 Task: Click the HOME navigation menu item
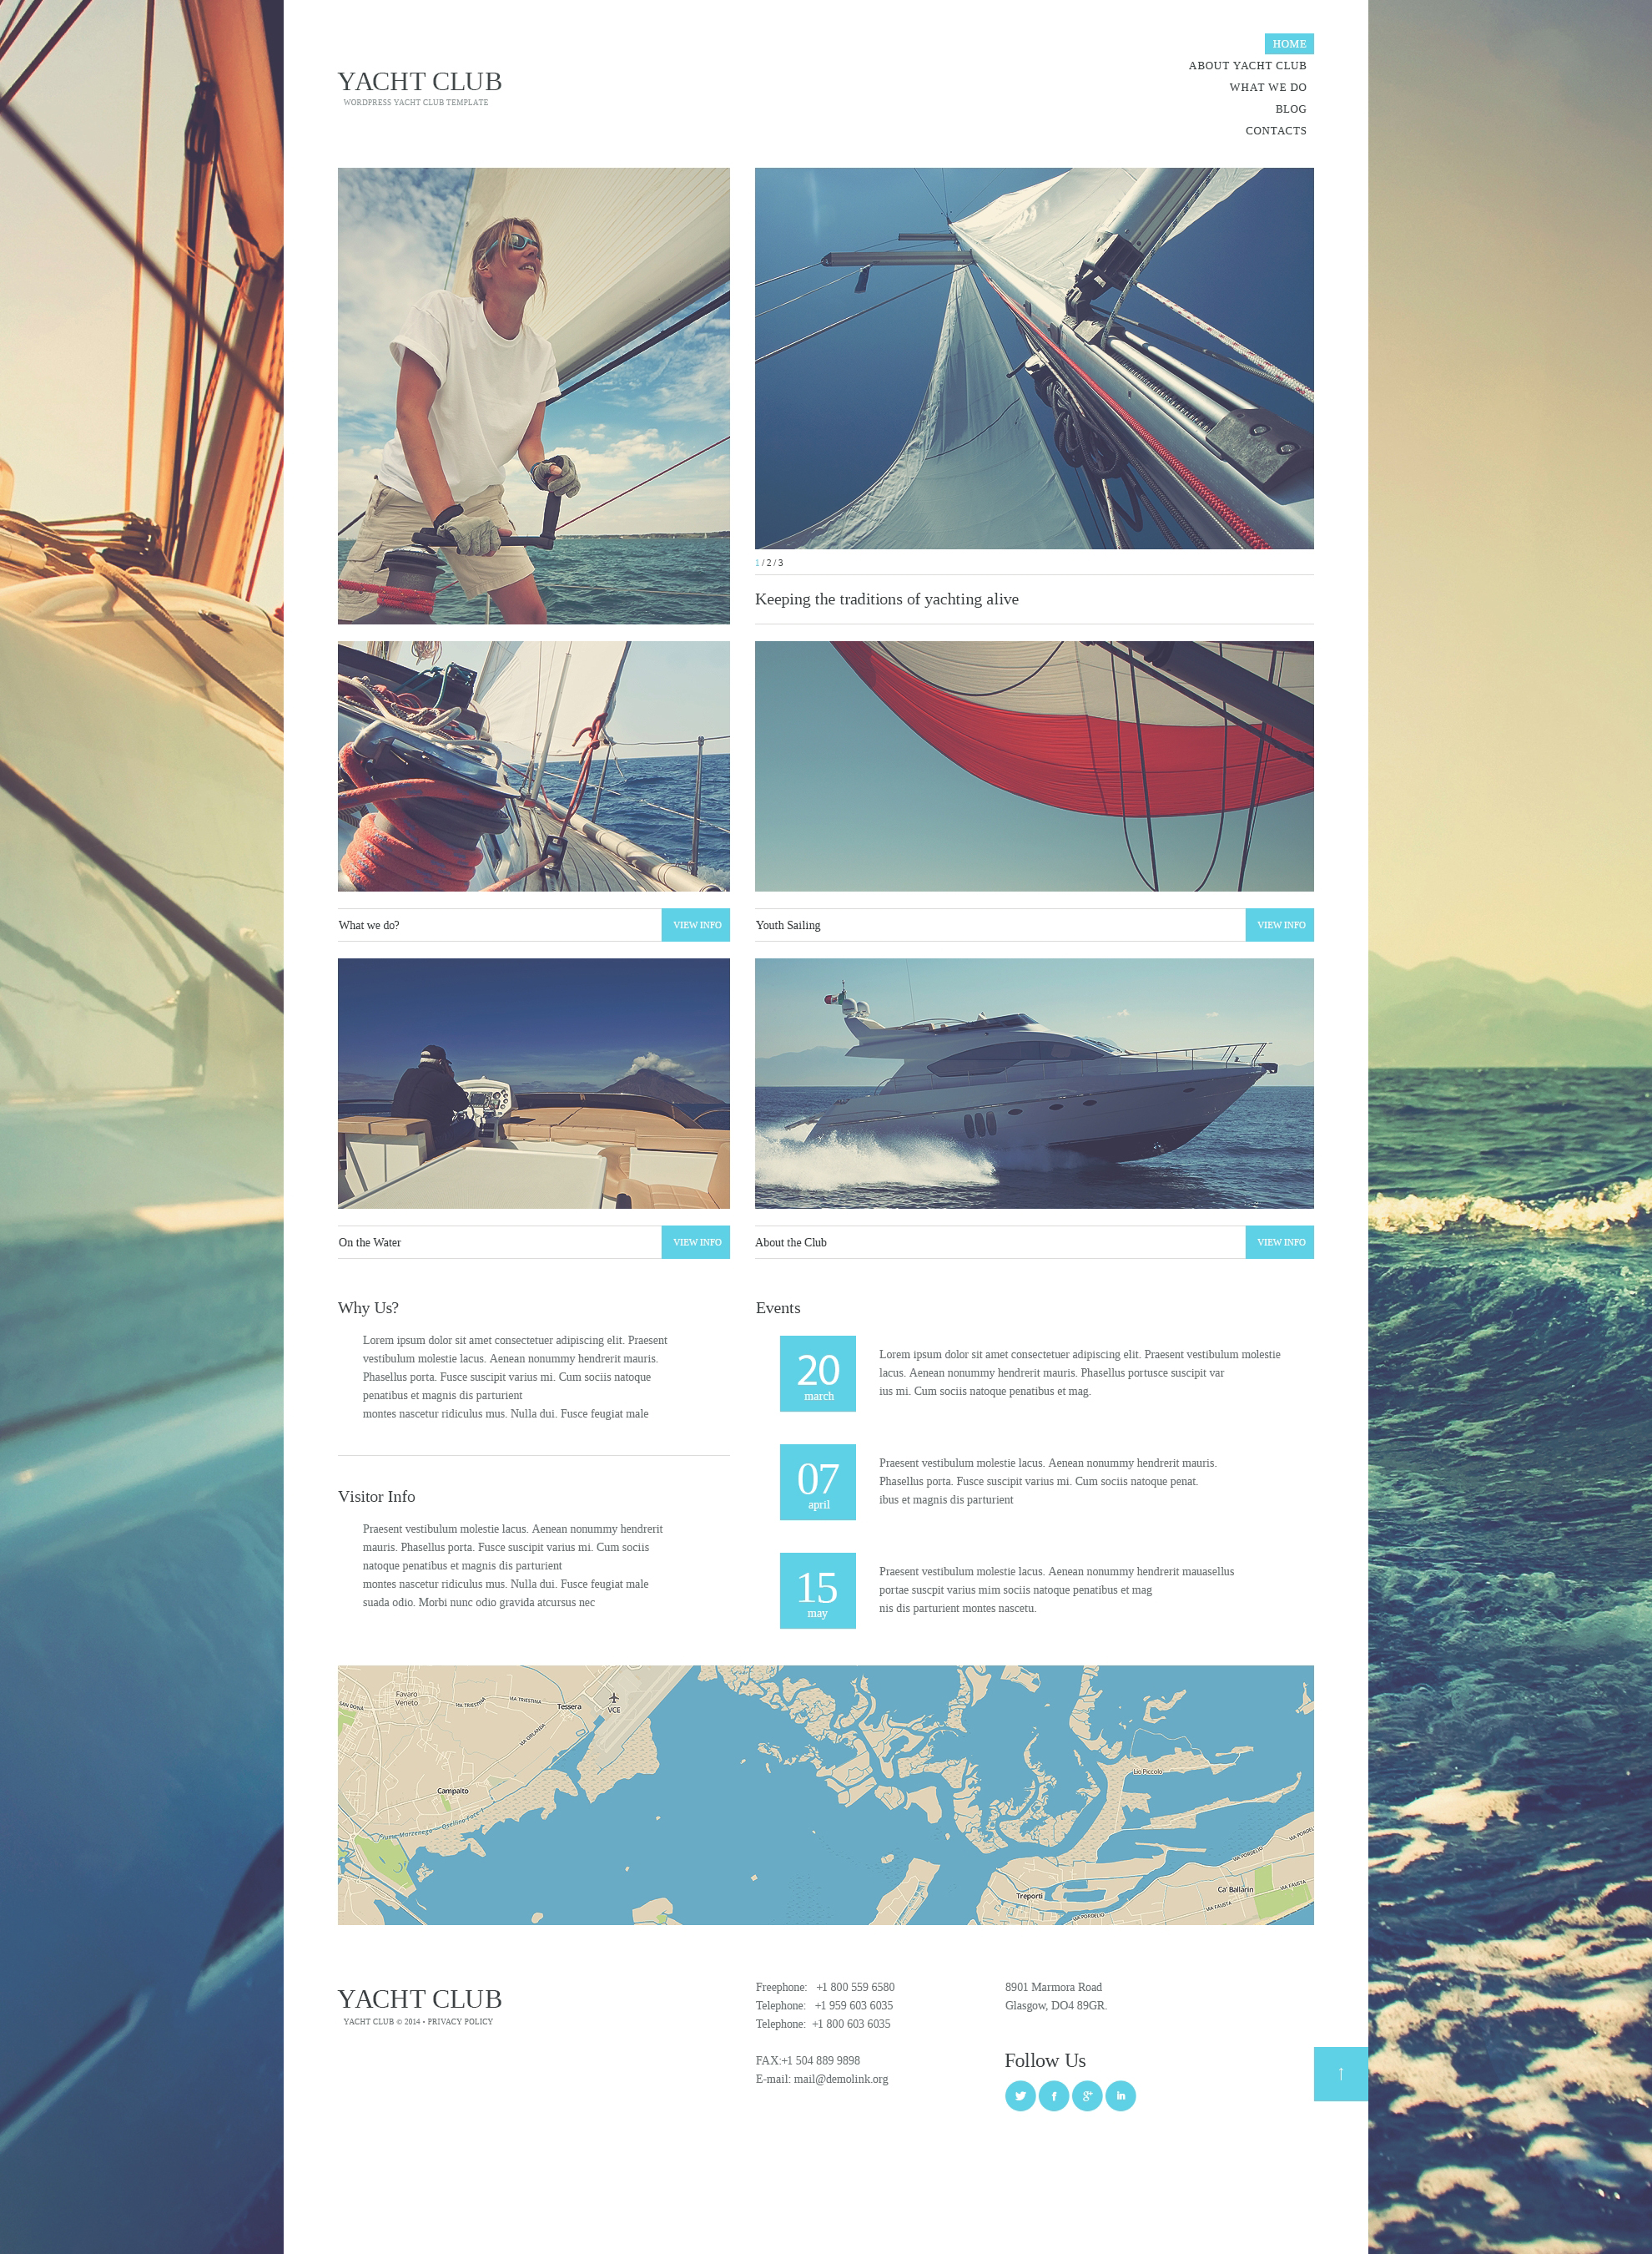pyautogui.click(x=1292, y=43)
